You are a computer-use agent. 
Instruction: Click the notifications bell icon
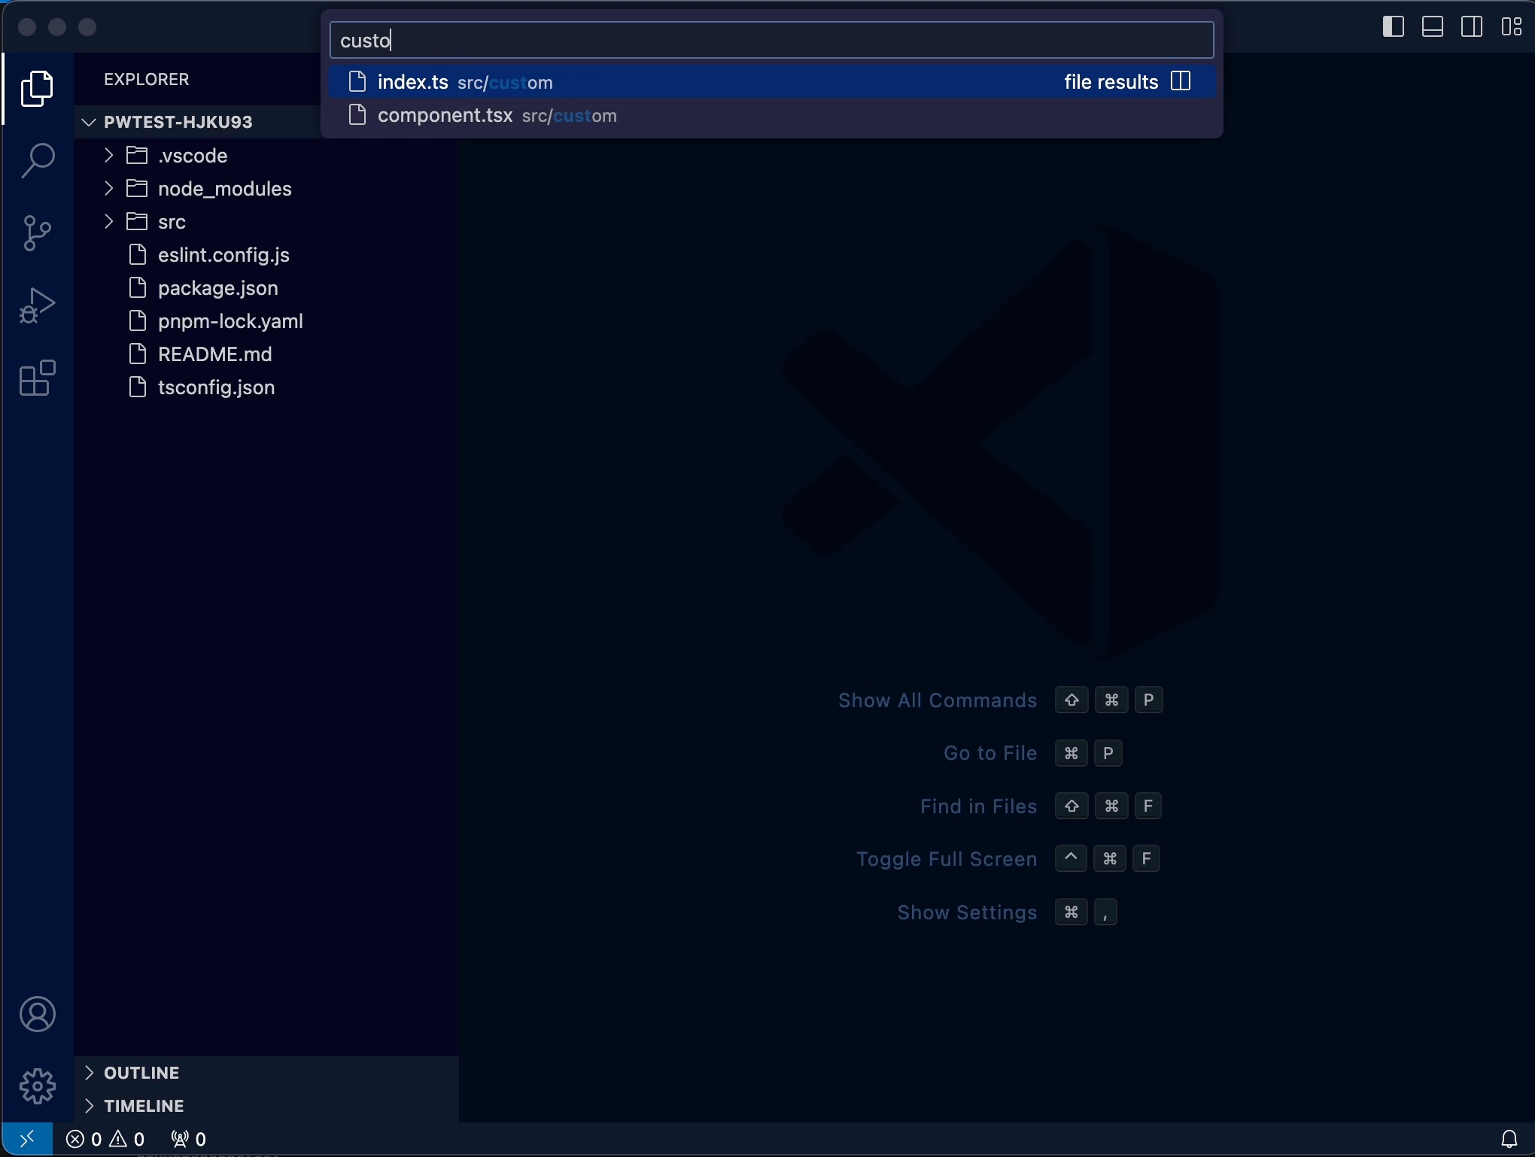[x=1509, y=1139]
